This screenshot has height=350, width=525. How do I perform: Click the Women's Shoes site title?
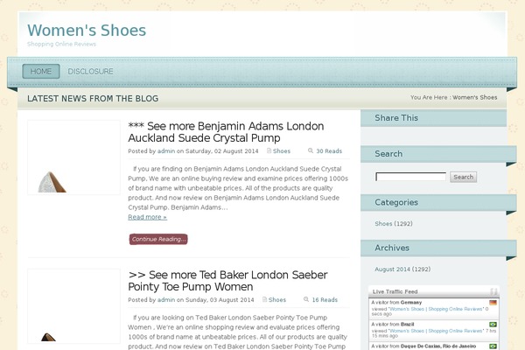(x=87, y=30)
